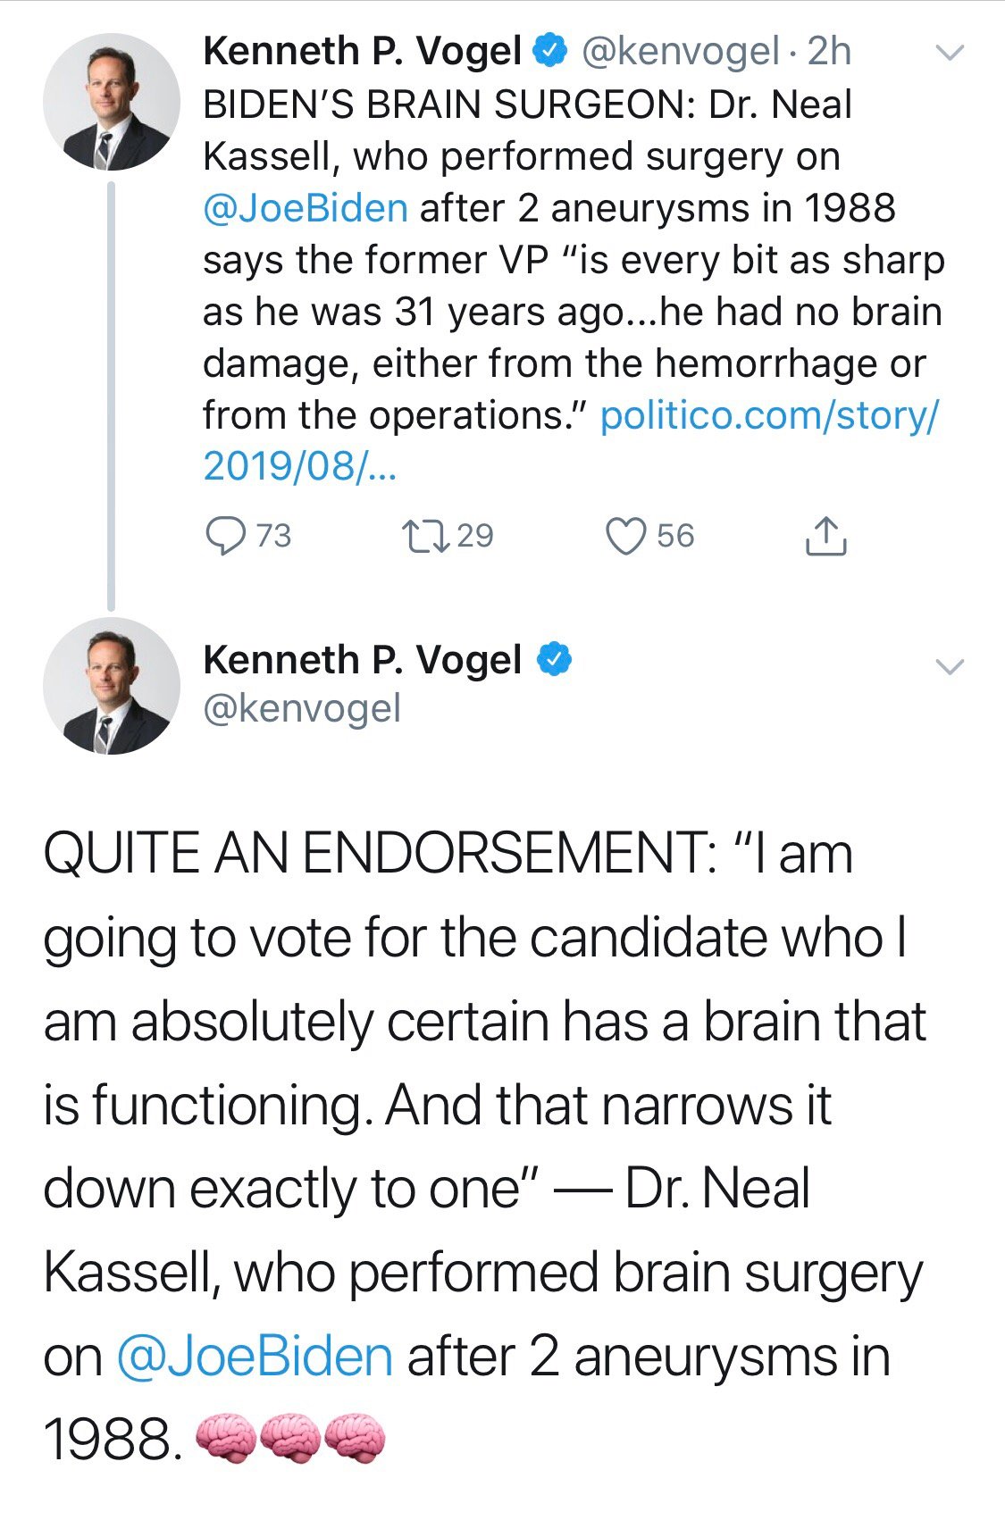
Task: Tap the 73 replies count
Action: coord(273,536)
